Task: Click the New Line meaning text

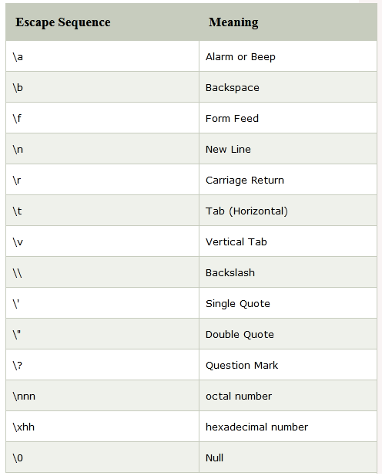Action: (x=228, y=150)
